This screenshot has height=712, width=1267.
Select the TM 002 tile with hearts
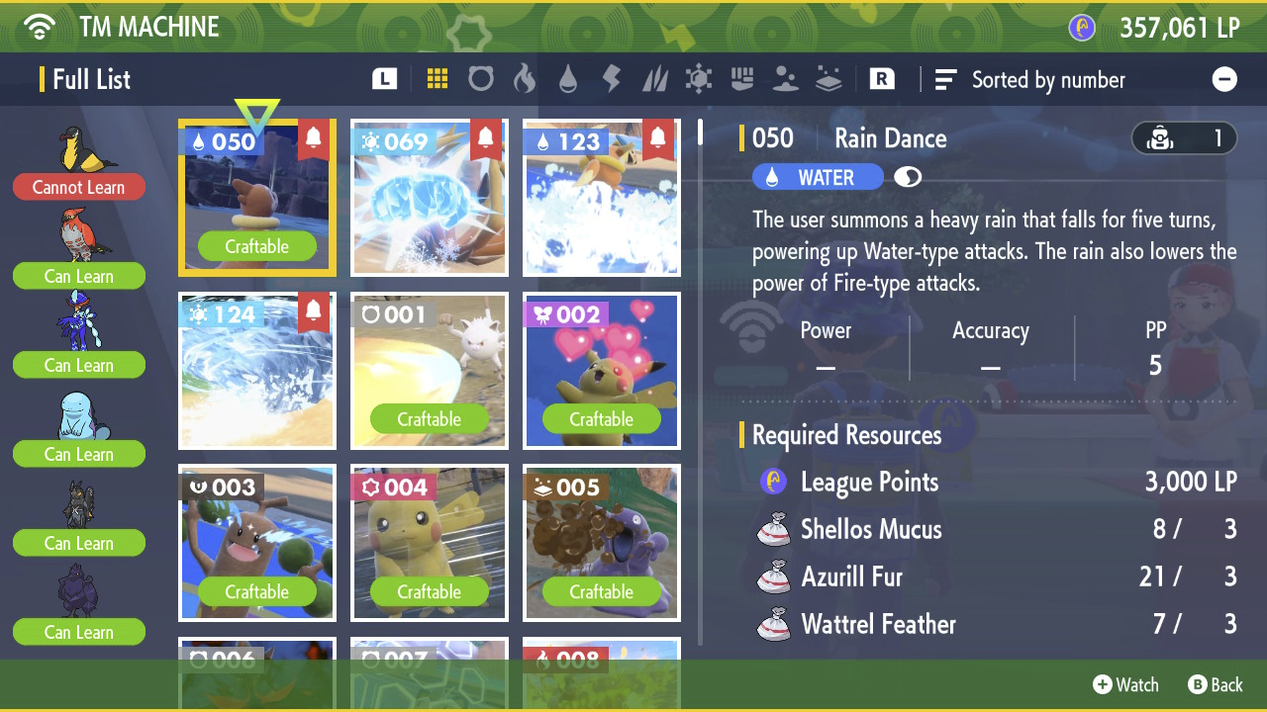[x=602, y=371]
